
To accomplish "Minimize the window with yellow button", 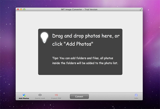I will point(21,9).
